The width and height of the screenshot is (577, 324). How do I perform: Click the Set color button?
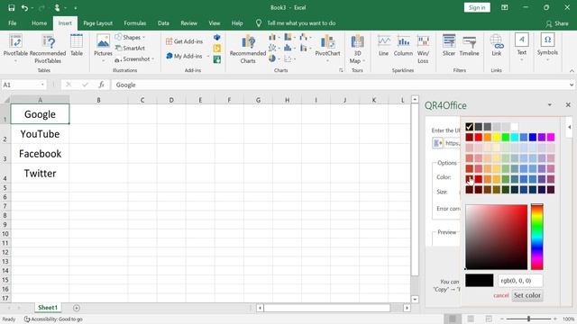[527, 295]
